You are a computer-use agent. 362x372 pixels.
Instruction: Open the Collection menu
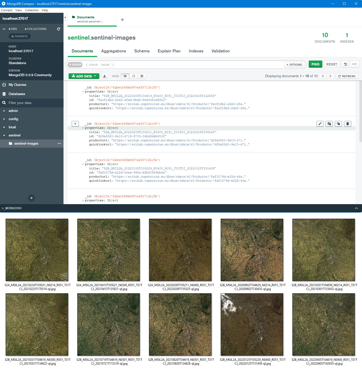[32, 10]
